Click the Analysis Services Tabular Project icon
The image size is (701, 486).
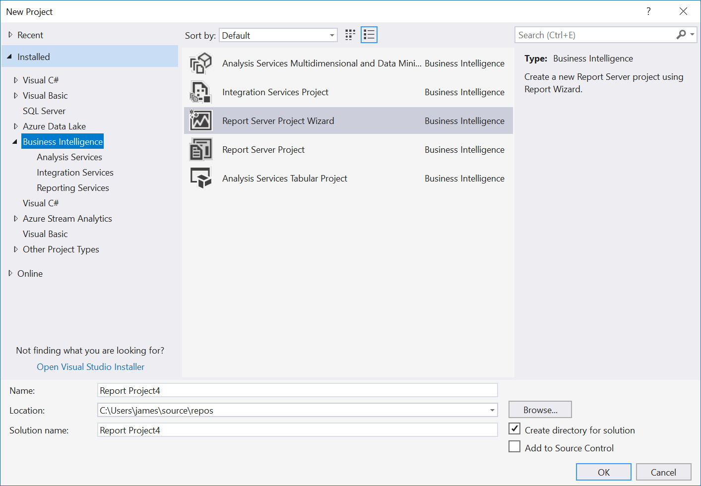(x=201, y=179)
